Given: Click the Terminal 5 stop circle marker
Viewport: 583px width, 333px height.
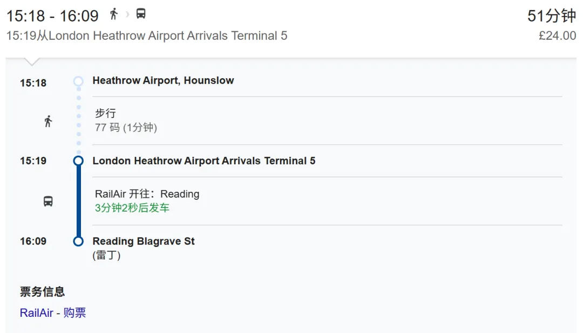Looking at the screenshot, I should (x=78, y=161).
